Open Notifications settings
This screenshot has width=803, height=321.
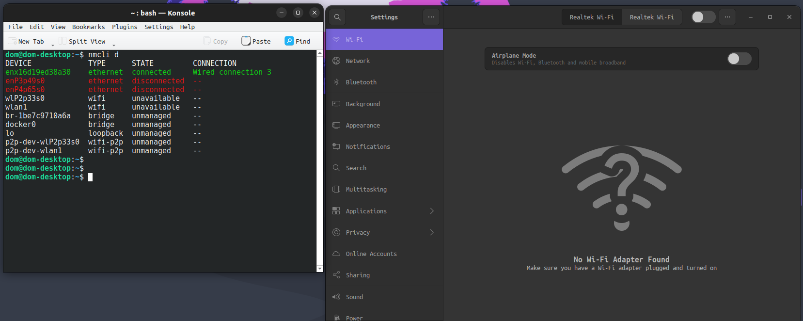click(367, 146)
